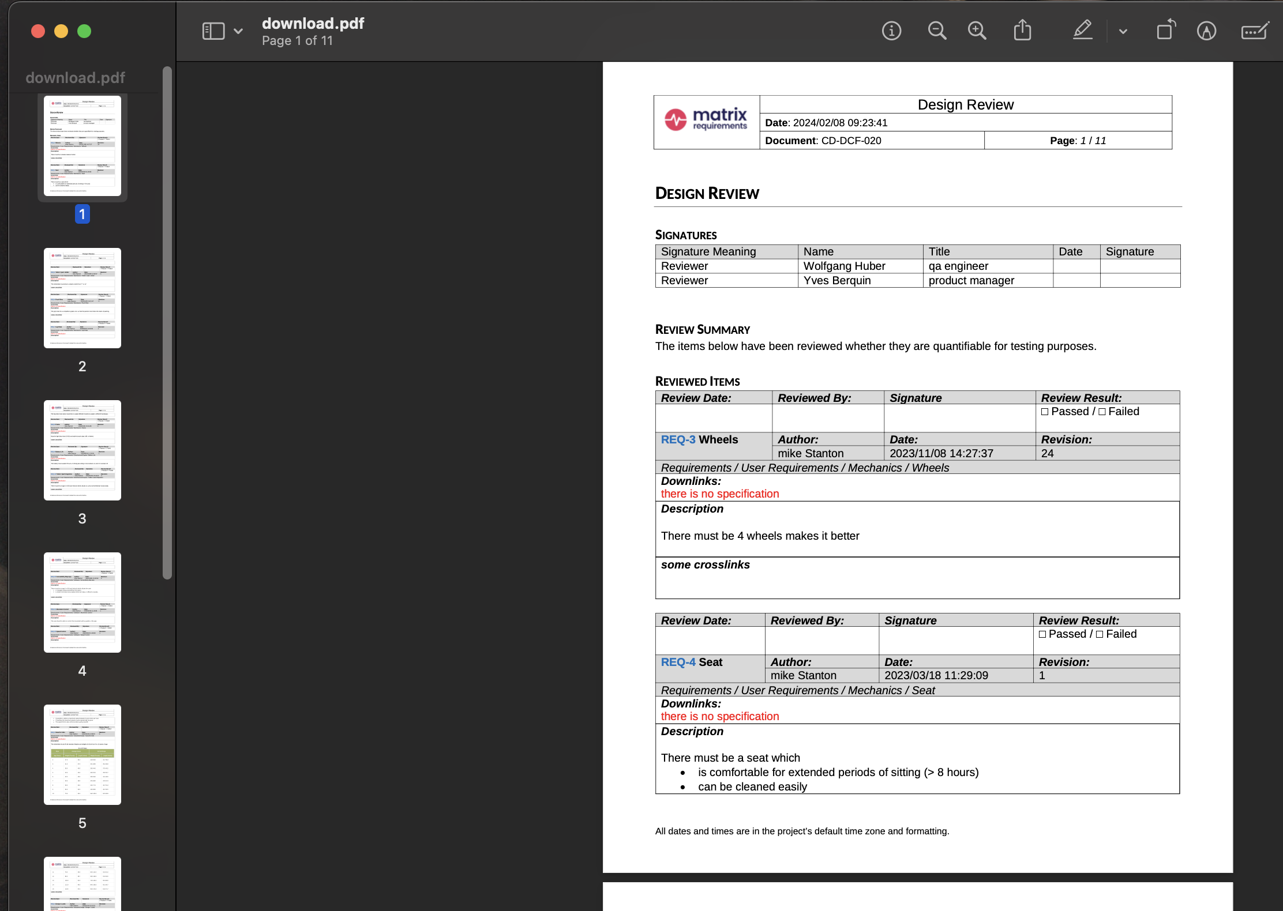Viewport: 1283px width, 911px height.
Task: Select page 3 thumbnail
Action: pos(82,450)
